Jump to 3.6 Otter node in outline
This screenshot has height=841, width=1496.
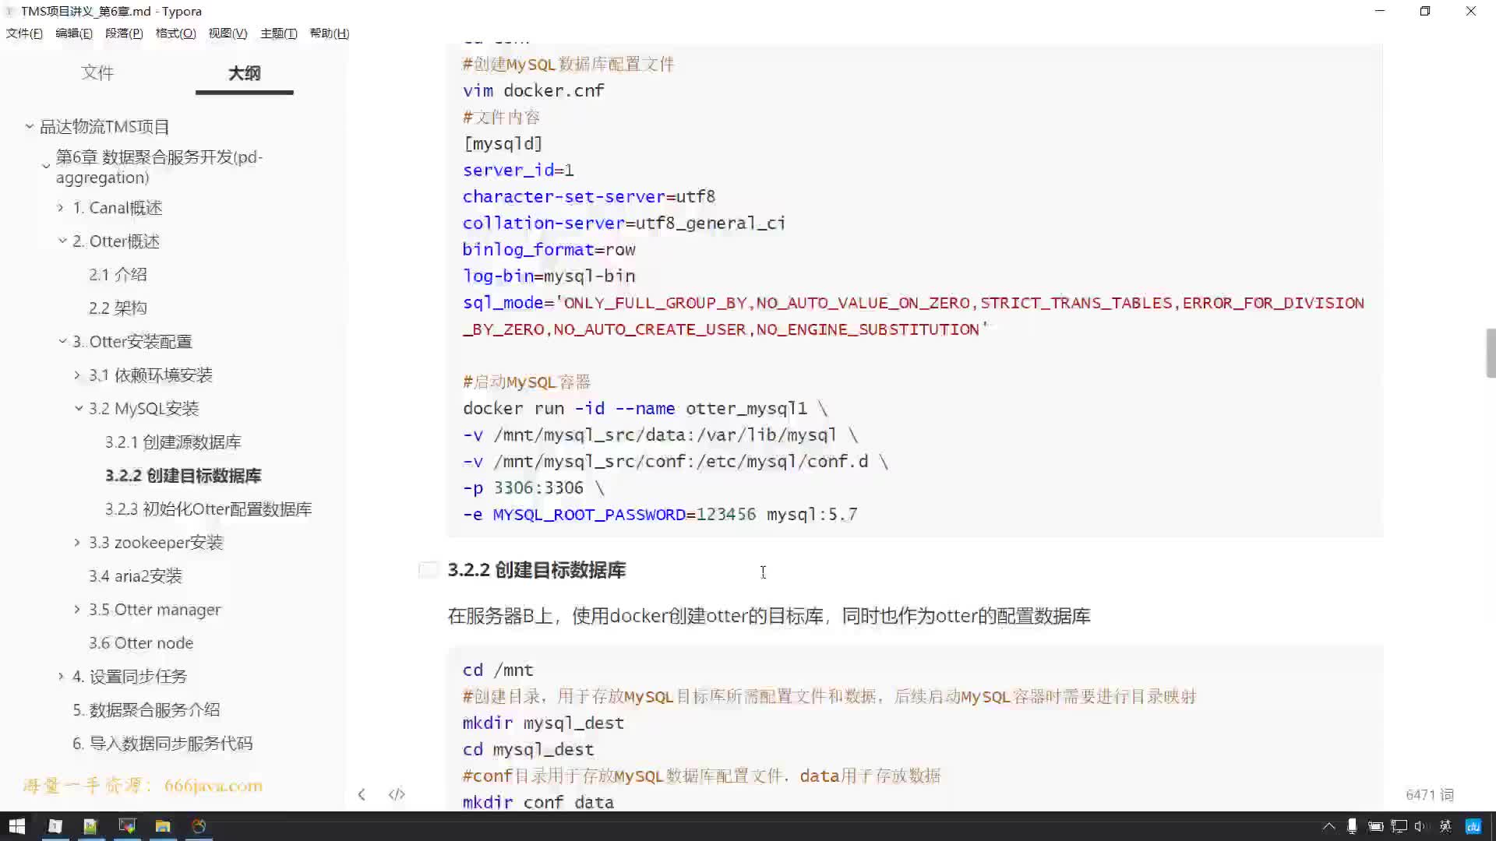[140, 643]
